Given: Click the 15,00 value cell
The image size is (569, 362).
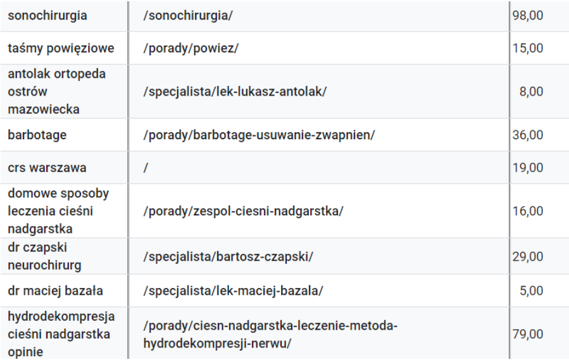Looking at the screenshot, I should [x=527, y=49].
